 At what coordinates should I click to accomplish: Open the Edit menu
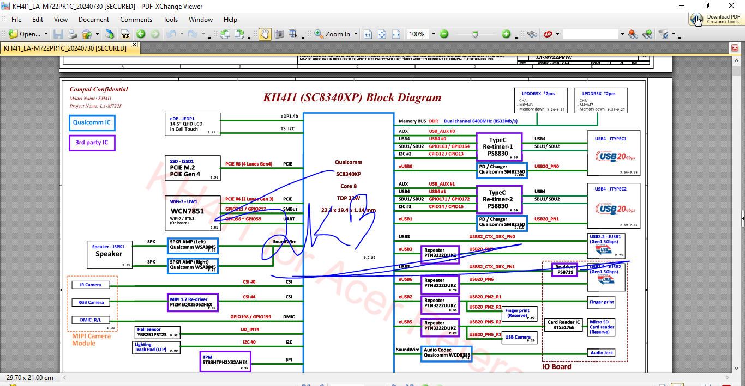(x=38, y=19)
